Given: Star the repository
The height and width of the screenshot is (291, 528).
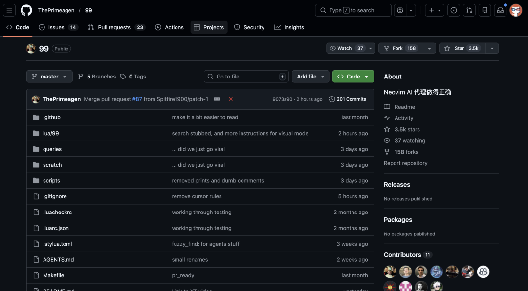Looking at the screenshot, I should coord(462,48).
